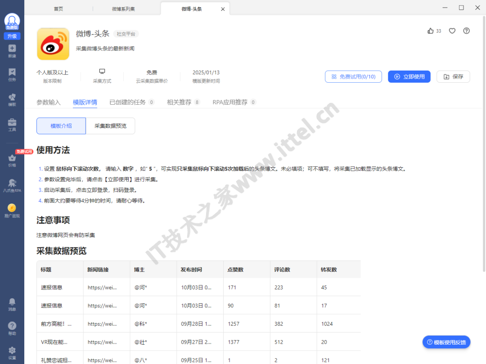Image resolution: width=486 pixels, height=364 pixels.
Task: Open the 任务 (Tasks) sidebar icon
Action: 12,75
